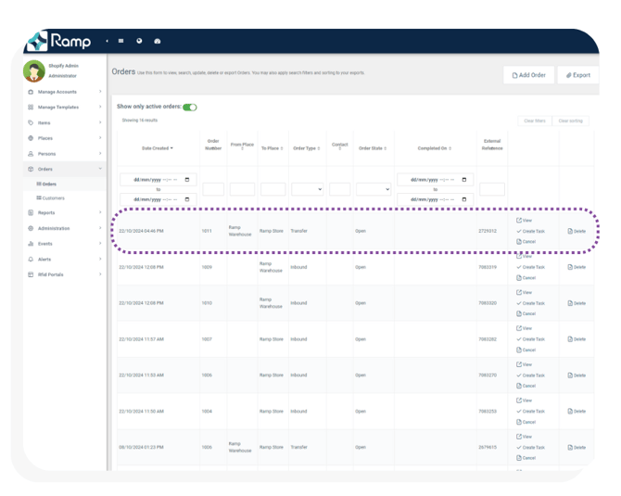This screenshot has height=496, width=621.
Task: Open calendar picker in first Date Created field
Action: pyautogui.click(x=187, y=180)
